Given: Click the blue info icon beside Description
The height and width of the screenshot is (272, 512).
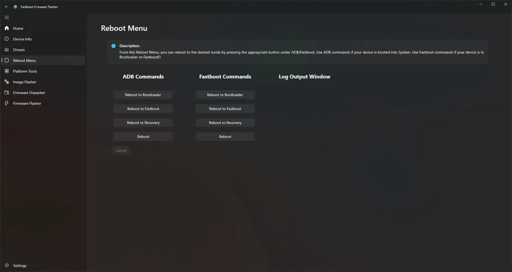Looking at the screenshot, I should coord(114,46).
